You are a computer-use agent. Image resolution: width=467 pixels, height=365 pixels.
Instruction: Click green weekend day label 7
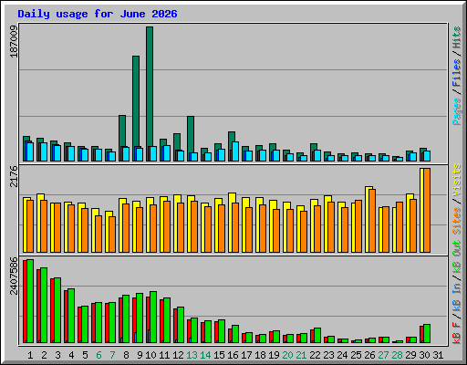pyautogui.click(x=112, y=355)
